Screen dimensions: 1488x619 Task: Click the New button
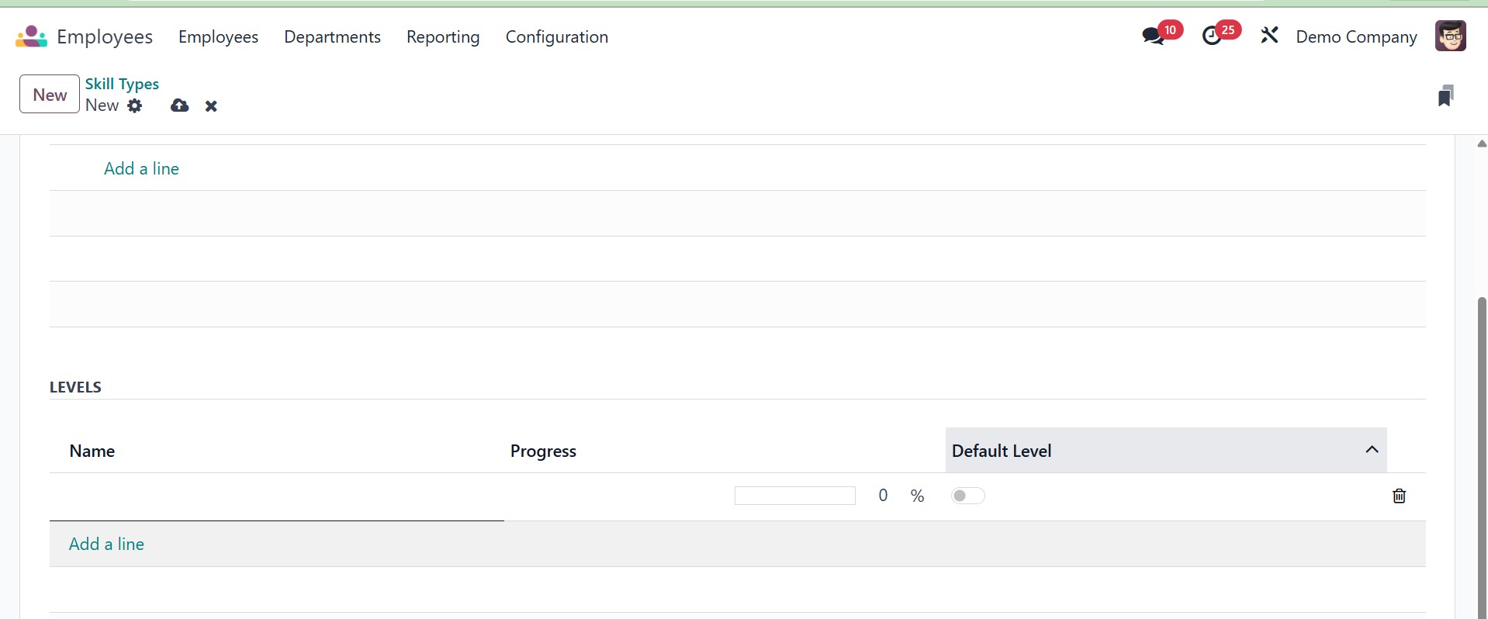(50, 95)
